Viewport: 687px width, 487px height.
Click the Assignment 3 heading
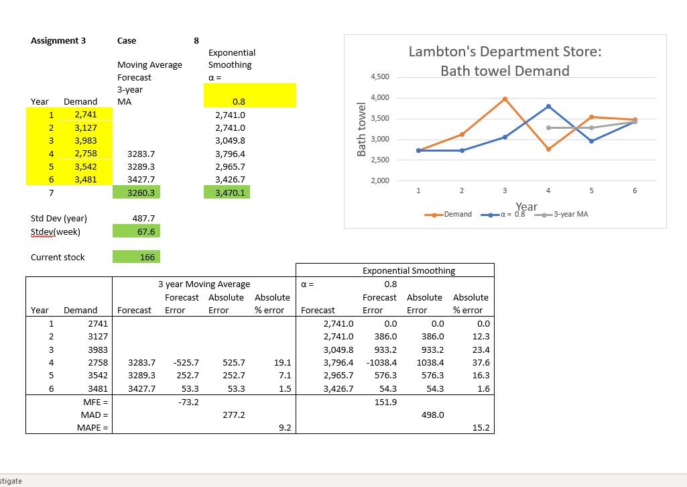[x=59, y=40]
